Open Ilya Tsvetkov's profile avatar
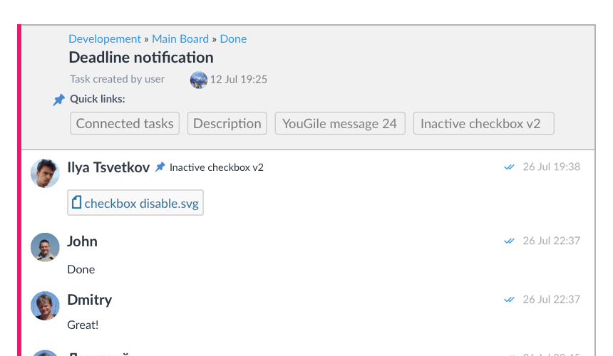 pos(45,173)
